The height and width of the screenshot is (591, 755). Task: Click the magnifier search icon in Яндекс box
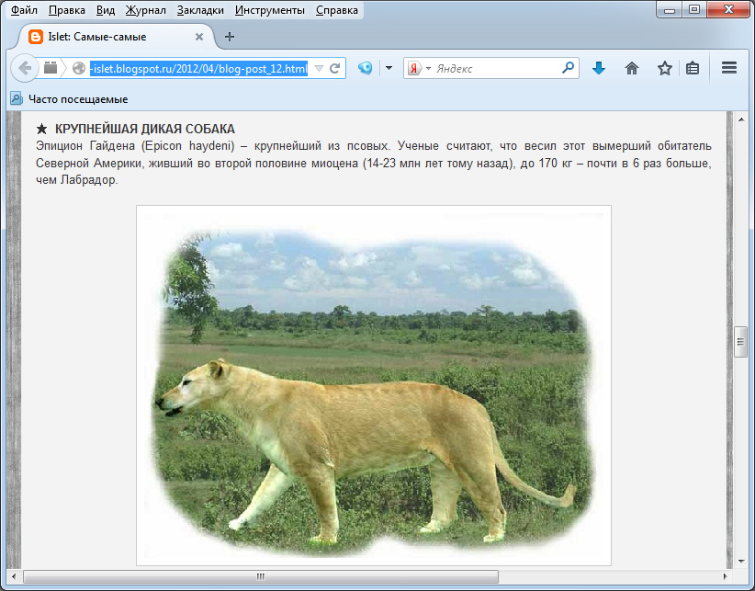click(568, 68)
